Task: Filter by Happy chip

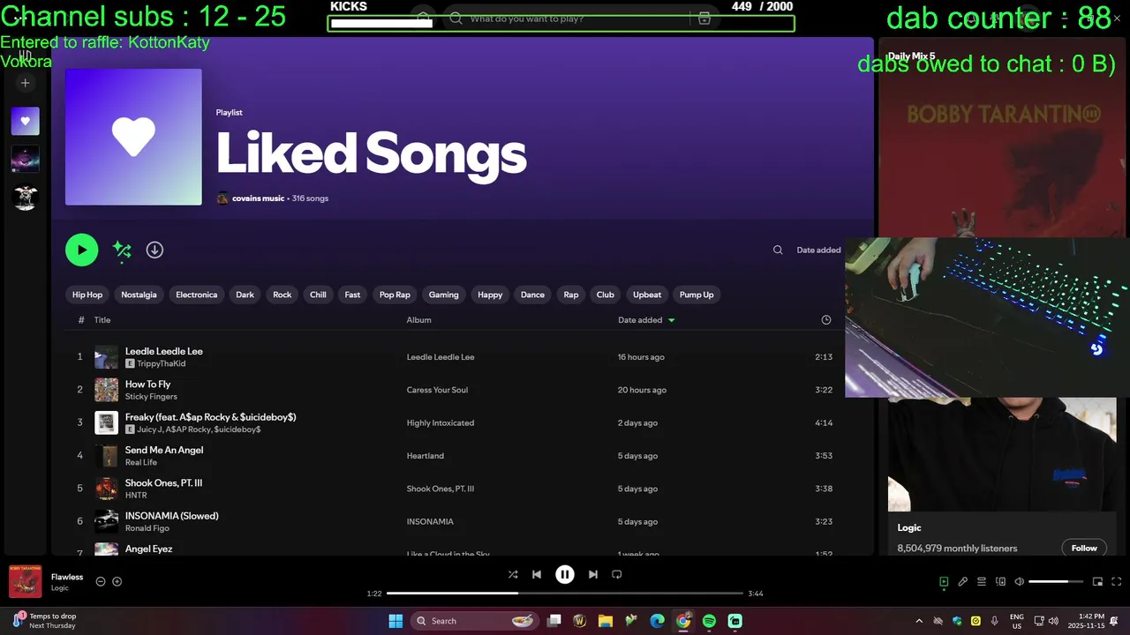Action: pyautogui.click(x=490, y=295)
